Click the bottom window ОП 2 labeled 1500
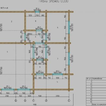Screen dimensions: 106x106 tap(24, 90)
